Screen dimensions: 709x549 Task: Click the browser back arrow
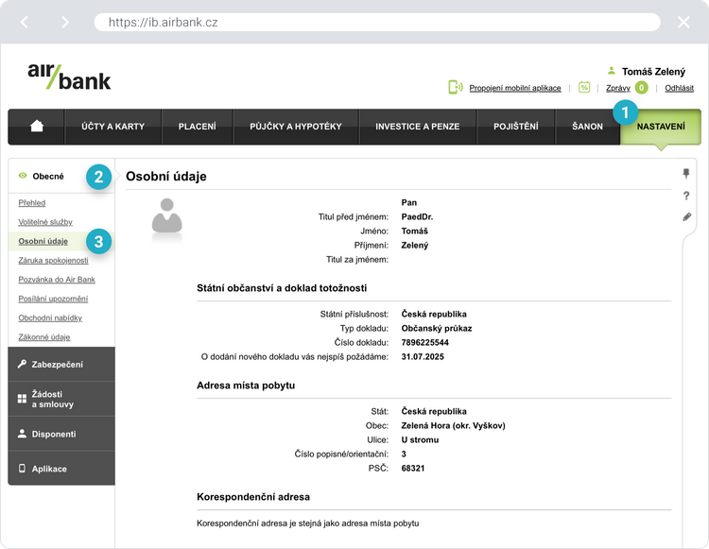point(26,22)
